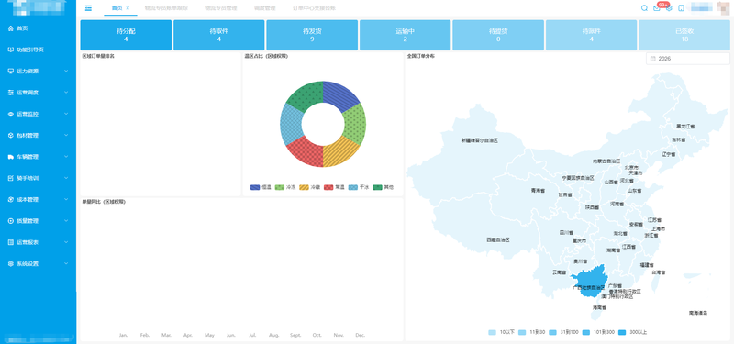The height and width of the screenshot is (344, 734).
Task: Click the 待分配 status card
Action: 126,35
